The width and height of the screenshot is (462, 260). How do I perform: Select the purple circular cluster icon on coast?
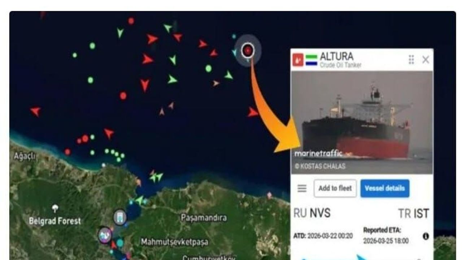105,235
